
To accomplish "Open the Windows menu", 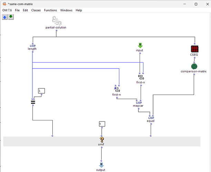I will [66, 10].
